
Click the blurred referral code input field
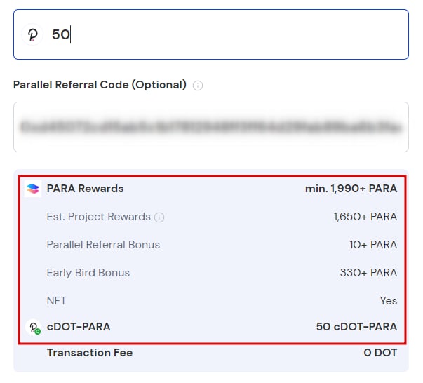coord(211,127)
